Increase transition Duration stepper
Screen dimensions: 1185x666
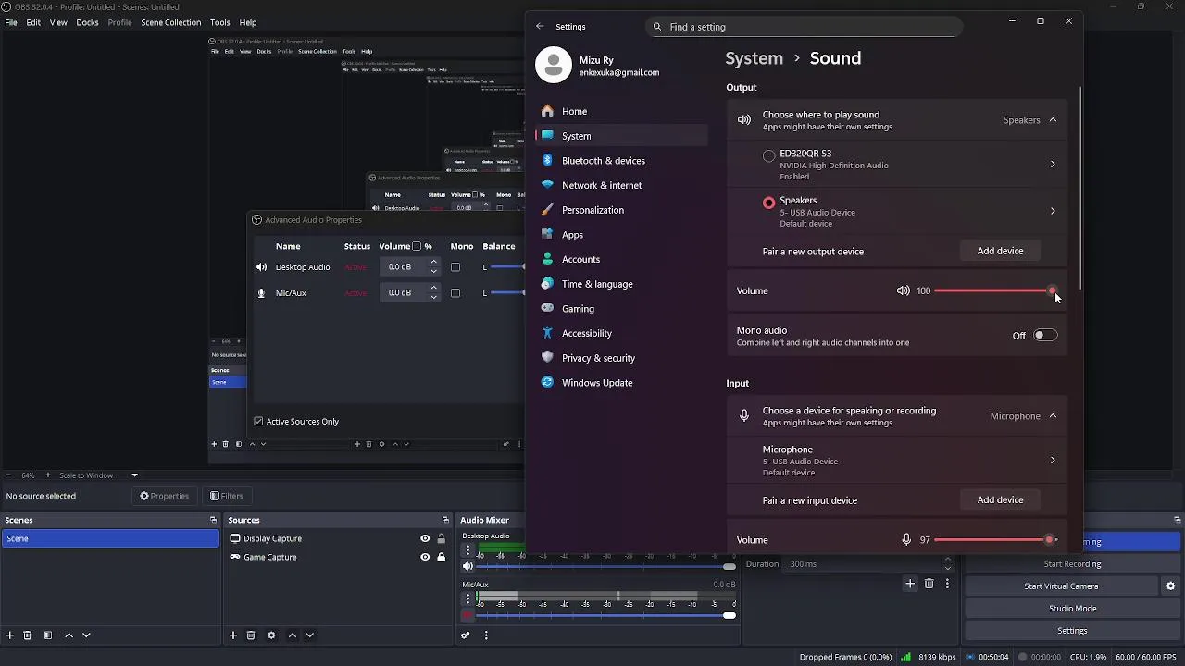point(947,560)
